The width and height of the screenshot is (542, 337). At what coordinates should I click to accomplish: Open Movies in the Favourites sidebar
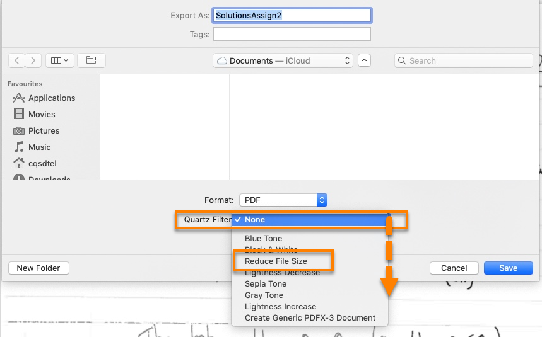[42, 114]
